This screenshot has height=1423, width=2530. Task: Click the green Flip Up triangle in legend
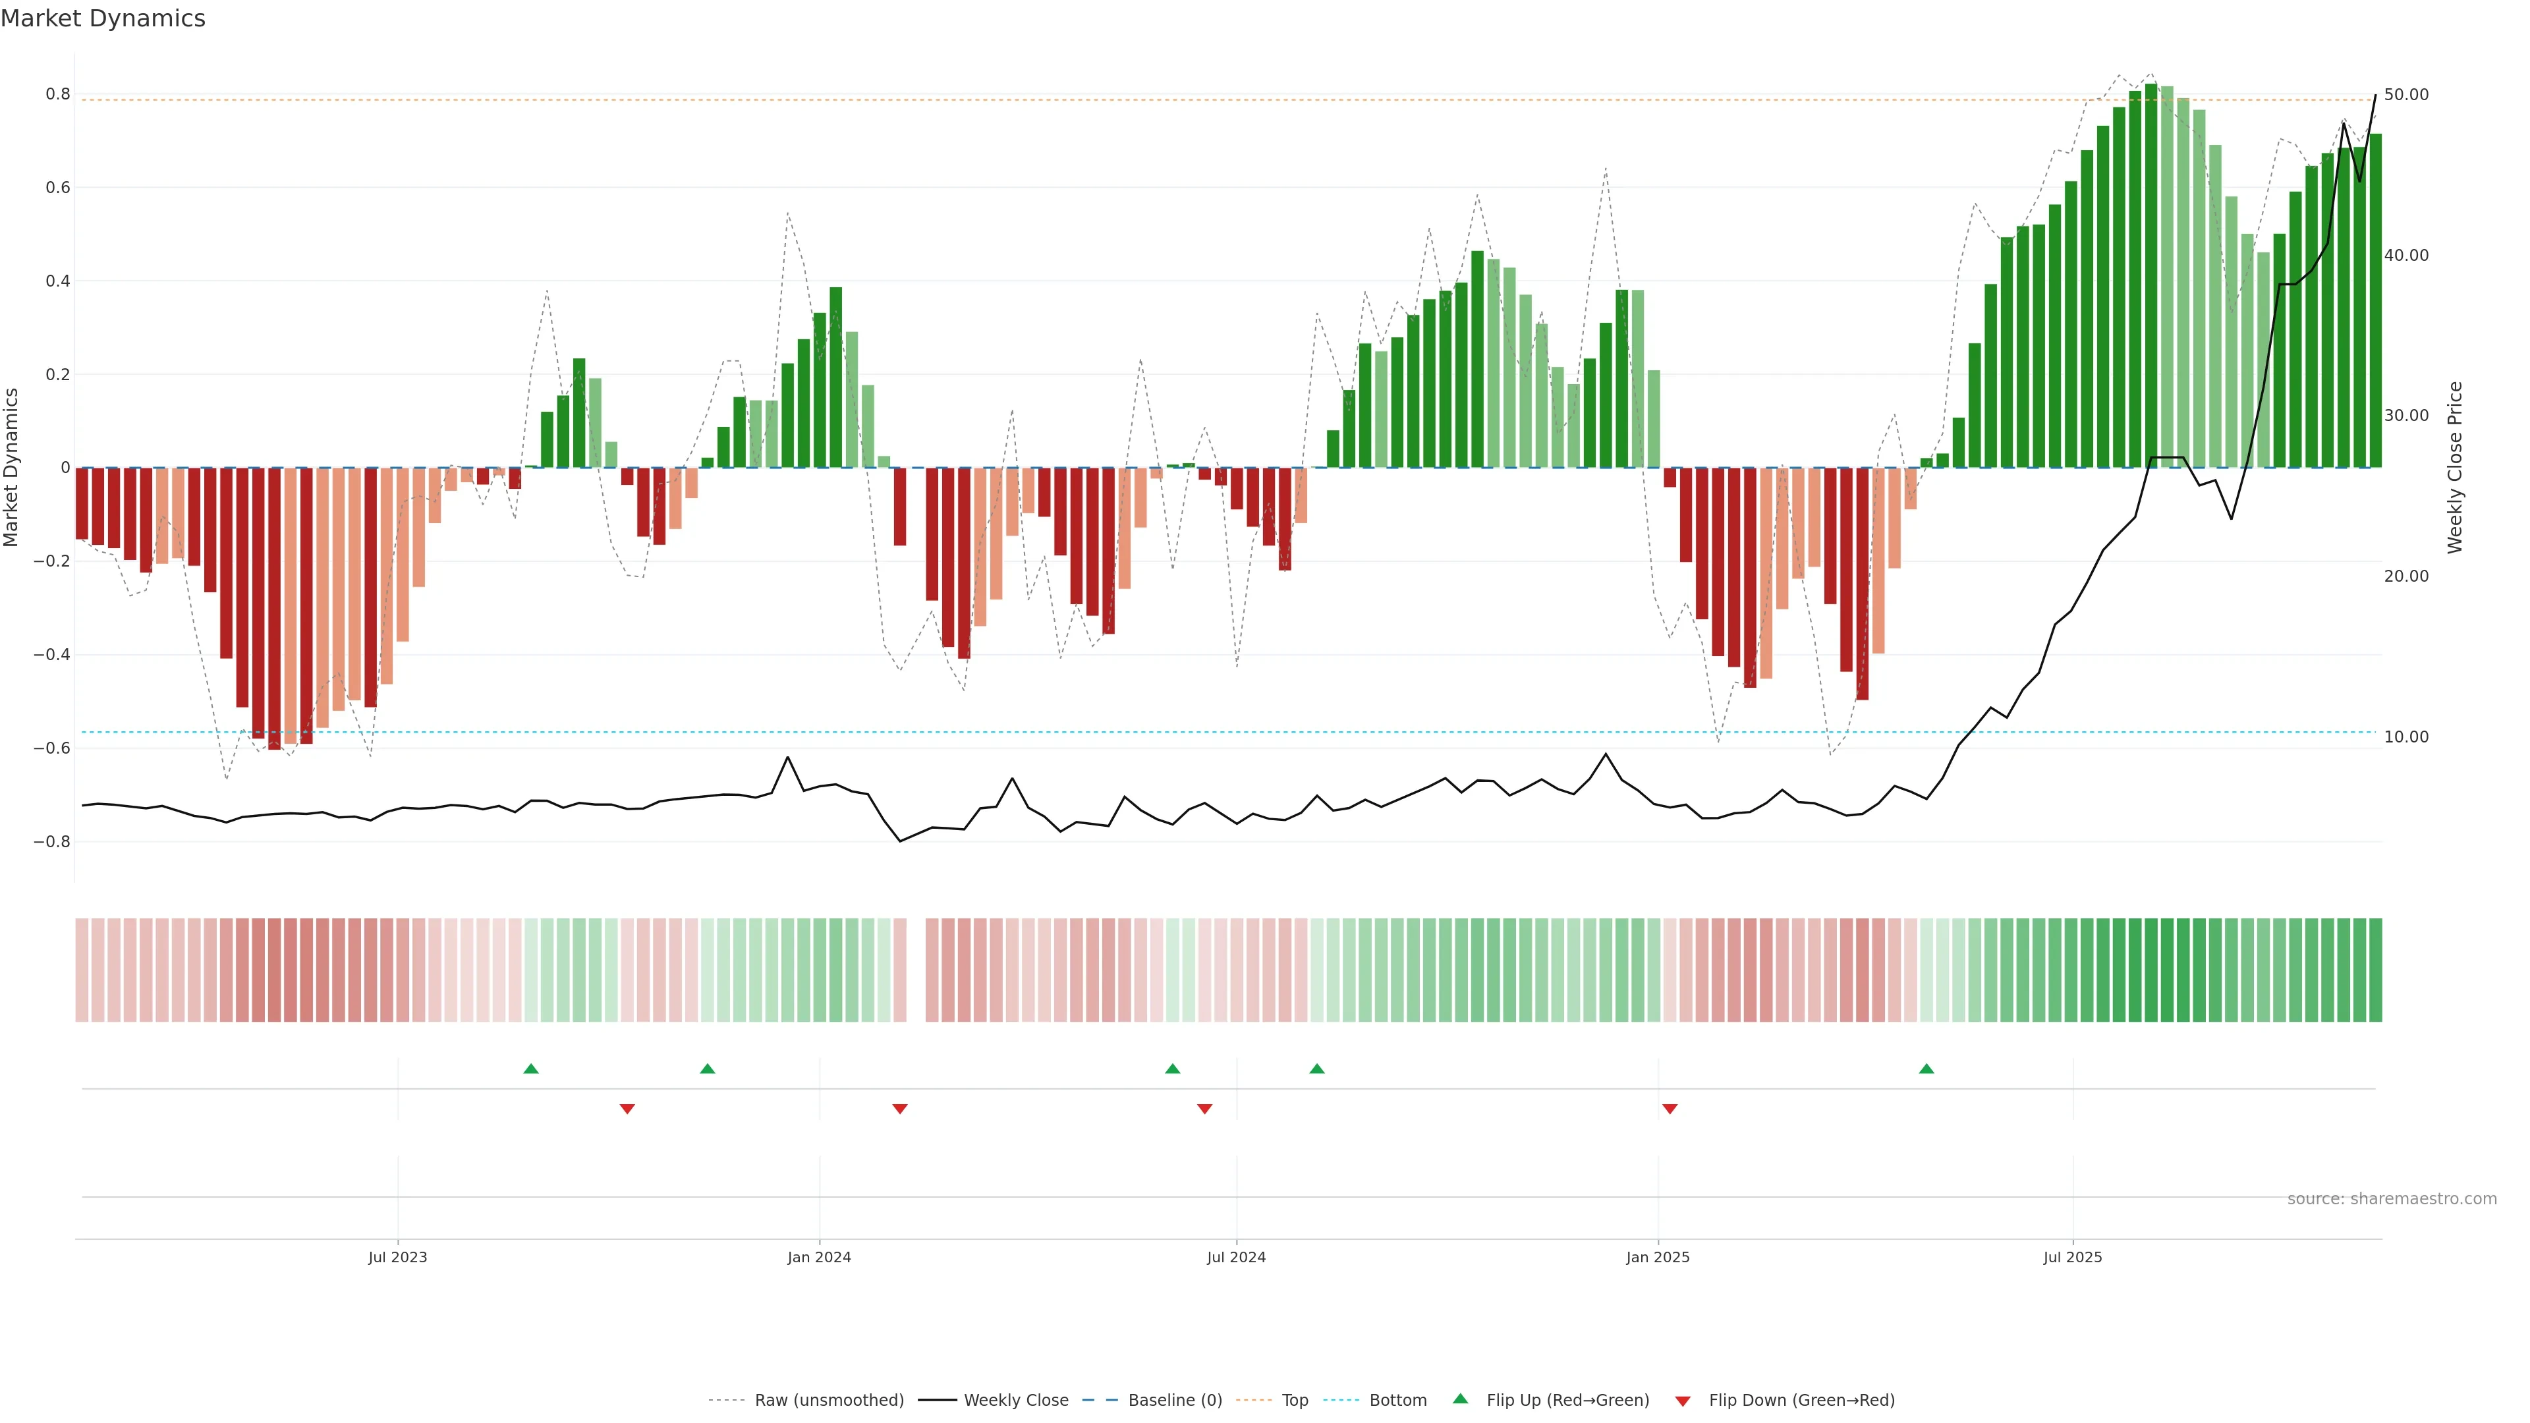pos(1461,1399)
